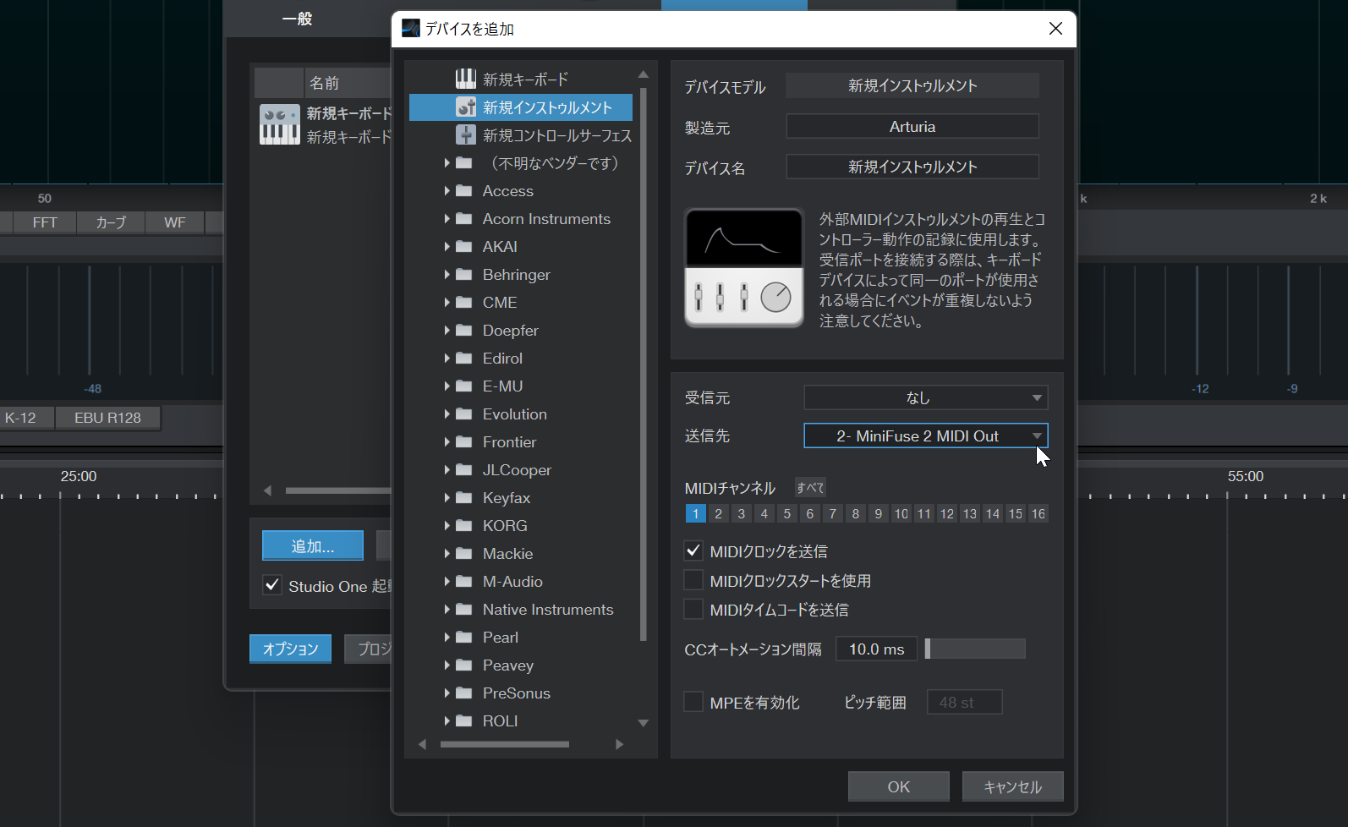The image size is (1348, 827).
Task: Expand the KORG vendor folder
Action: tap(447, 525)
